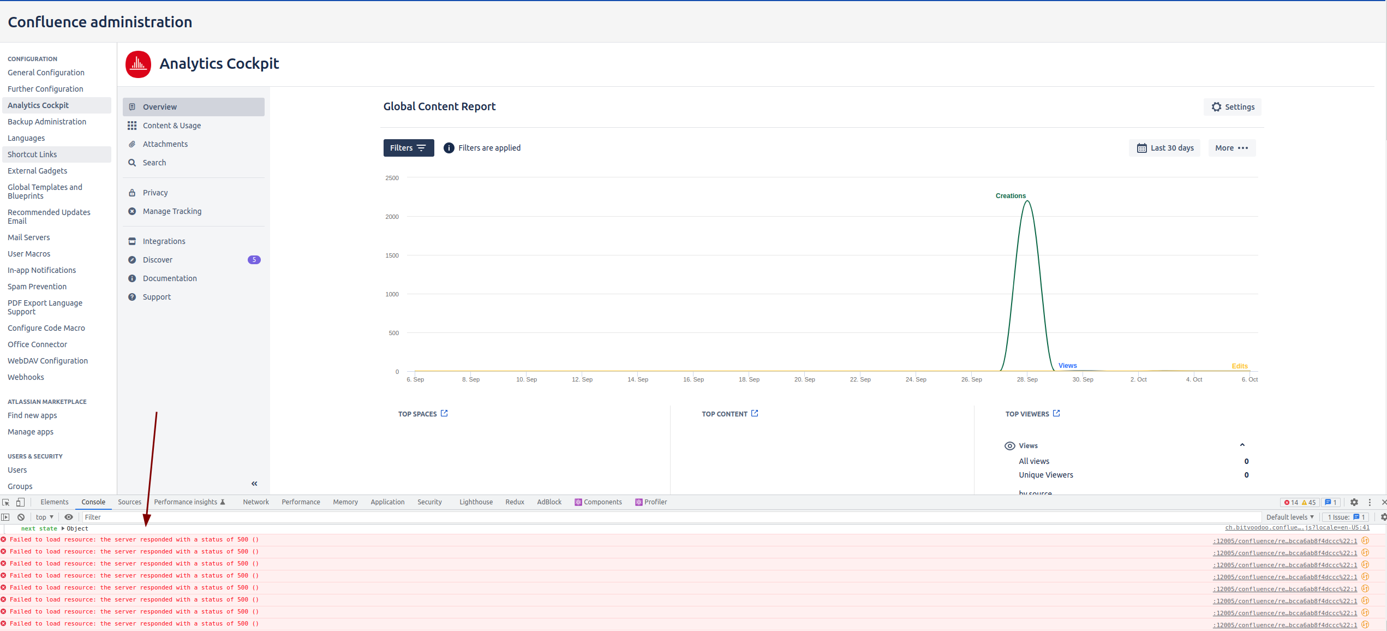
Task: Open the Default levels dropdown
Action: click(1290, 517)
